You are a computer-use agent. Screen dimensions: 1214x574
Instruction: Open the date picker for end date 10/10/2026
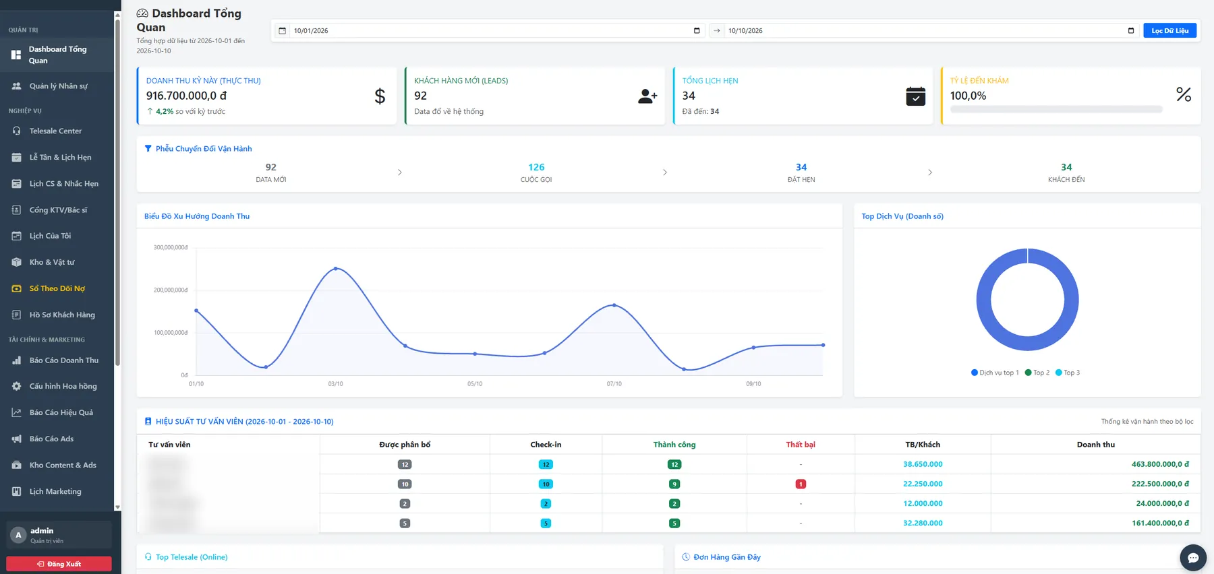1131,30
